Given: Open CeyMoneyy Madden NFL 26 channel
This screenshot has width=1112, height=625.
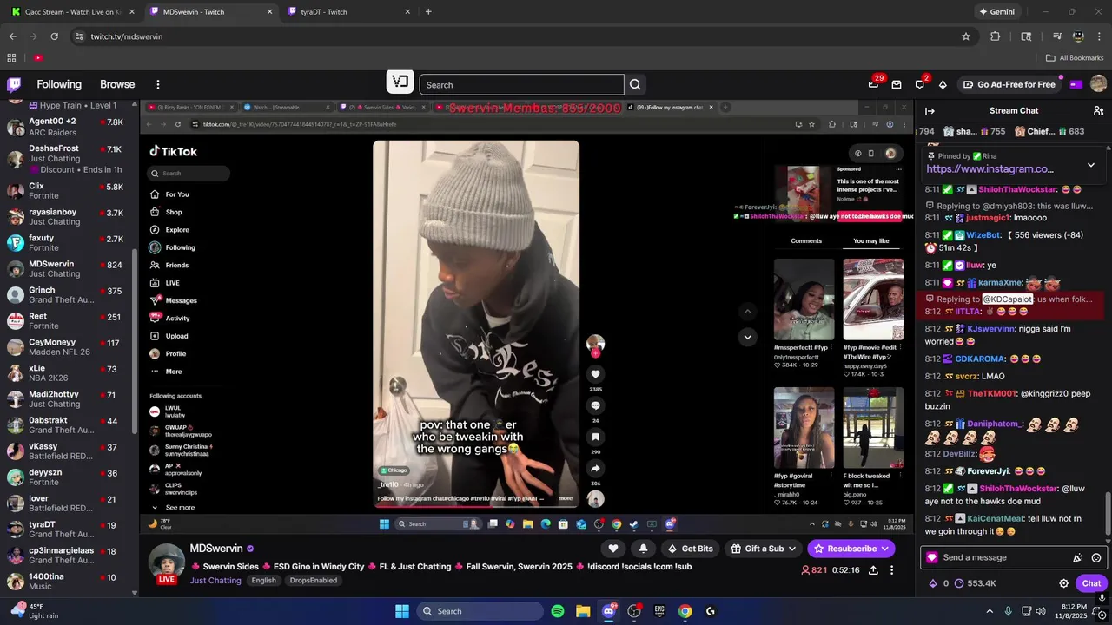Looking at the screenshot, I should 66,346.
